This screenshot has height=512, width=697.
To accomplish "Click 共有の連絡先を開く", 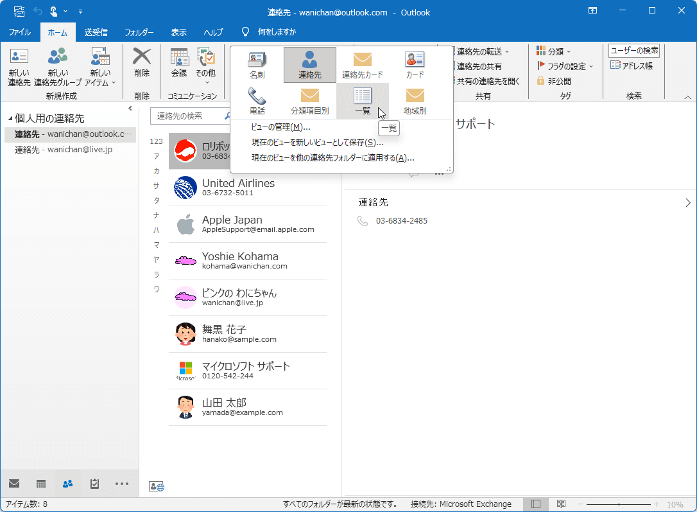I will [x=488, y=81].
